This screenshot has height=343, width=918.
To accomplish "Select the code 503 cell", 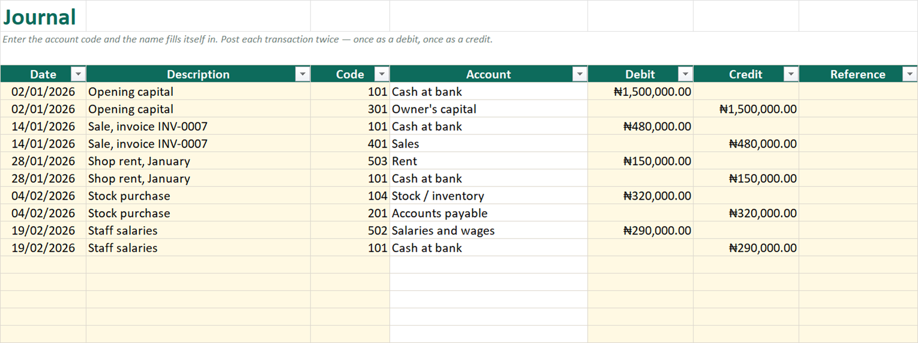I will (x=350, y=161).
